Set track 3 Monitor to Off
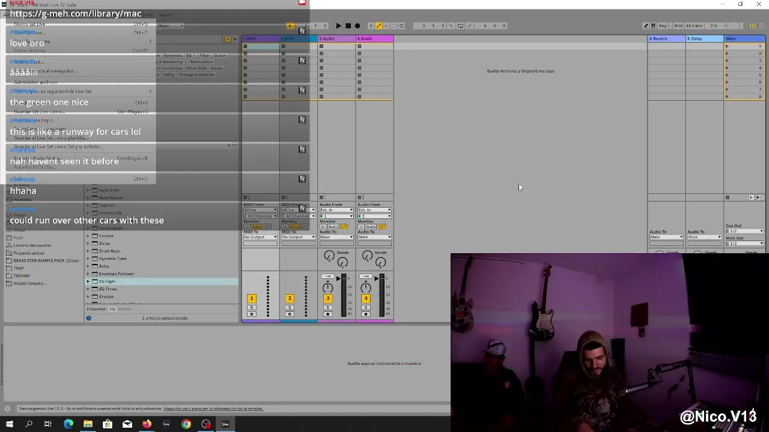Screen dimensions: 769x432 point(344,227)
